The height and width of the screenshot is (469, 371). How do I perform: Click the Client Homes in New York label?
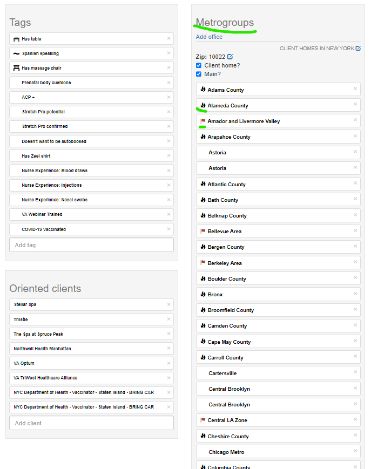pyautogui.click(x=316, y=49)
